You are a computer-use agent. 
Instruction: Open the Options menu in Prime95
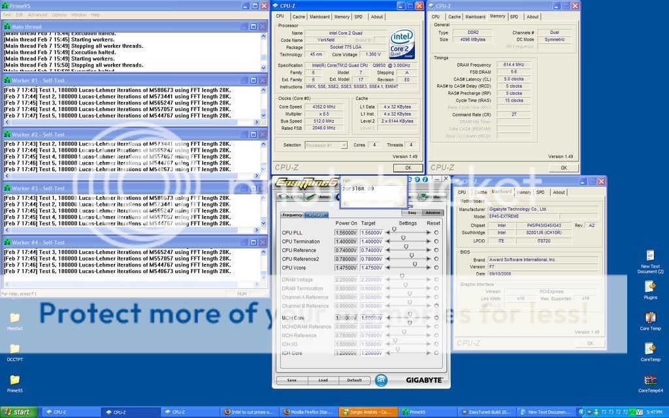59,14
